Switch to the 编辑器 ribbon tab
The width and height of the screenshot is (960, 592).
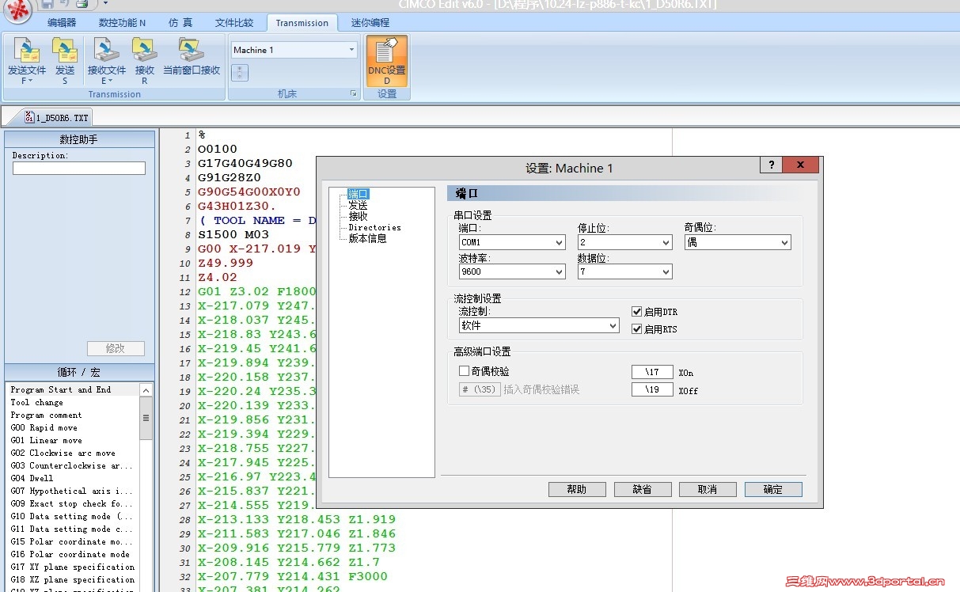tap(62, 23)
